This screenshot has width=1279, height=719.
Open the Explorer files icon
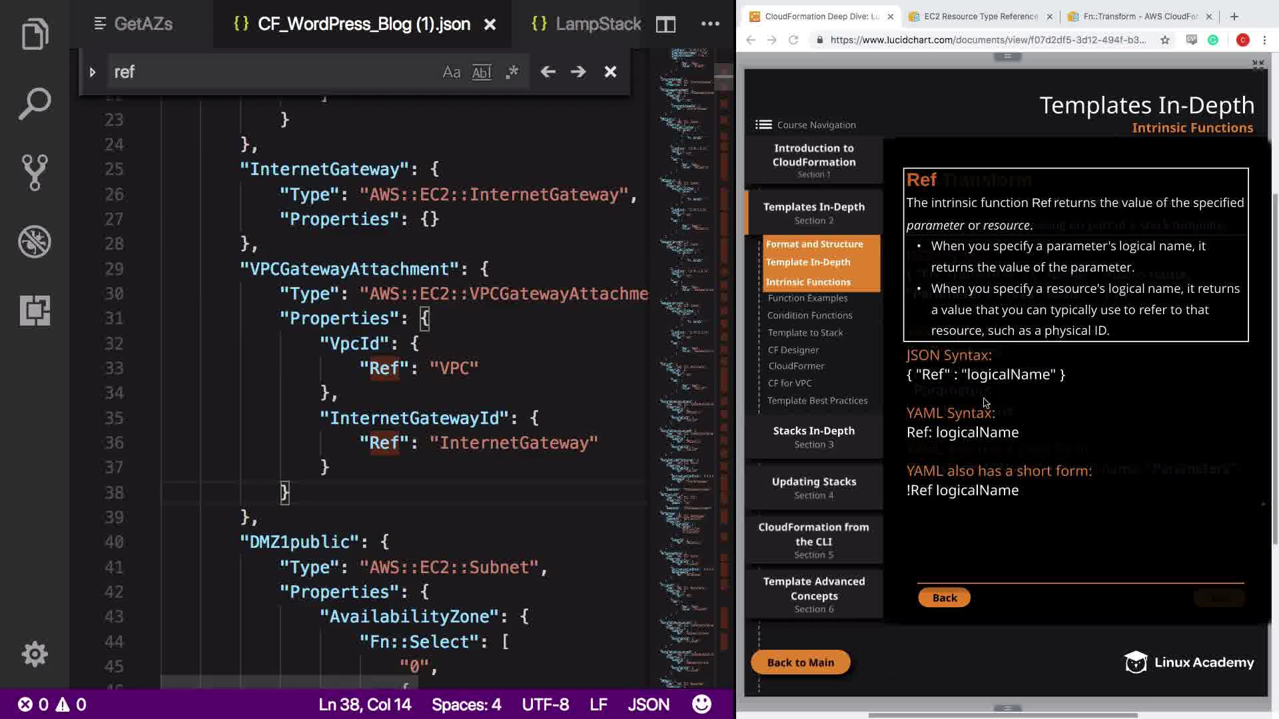point(35,35)
